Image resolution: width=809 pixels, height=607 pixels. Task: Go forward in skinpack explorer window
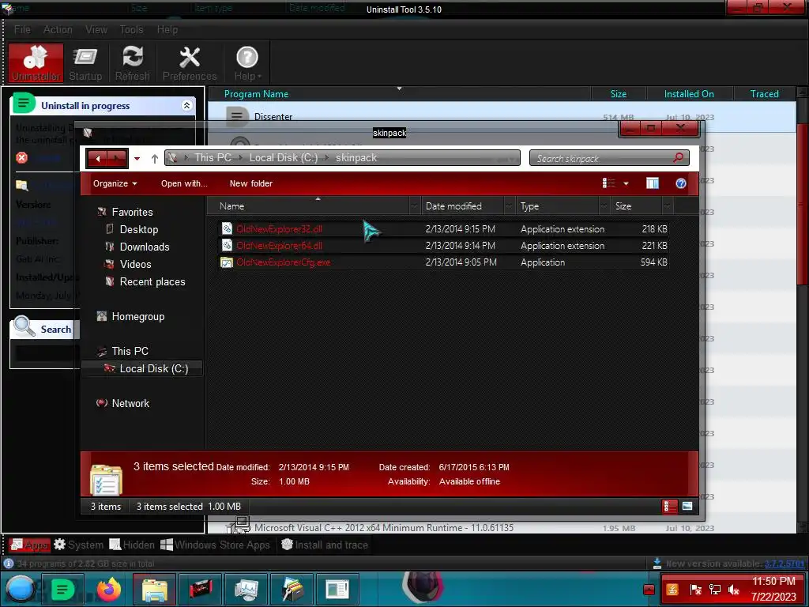(118, 158)
